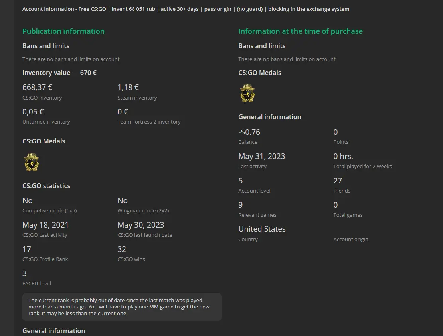The image size is (443, 336).
Task: Select the 1,18 € Steam inventory value
Action: click(128, 87)
